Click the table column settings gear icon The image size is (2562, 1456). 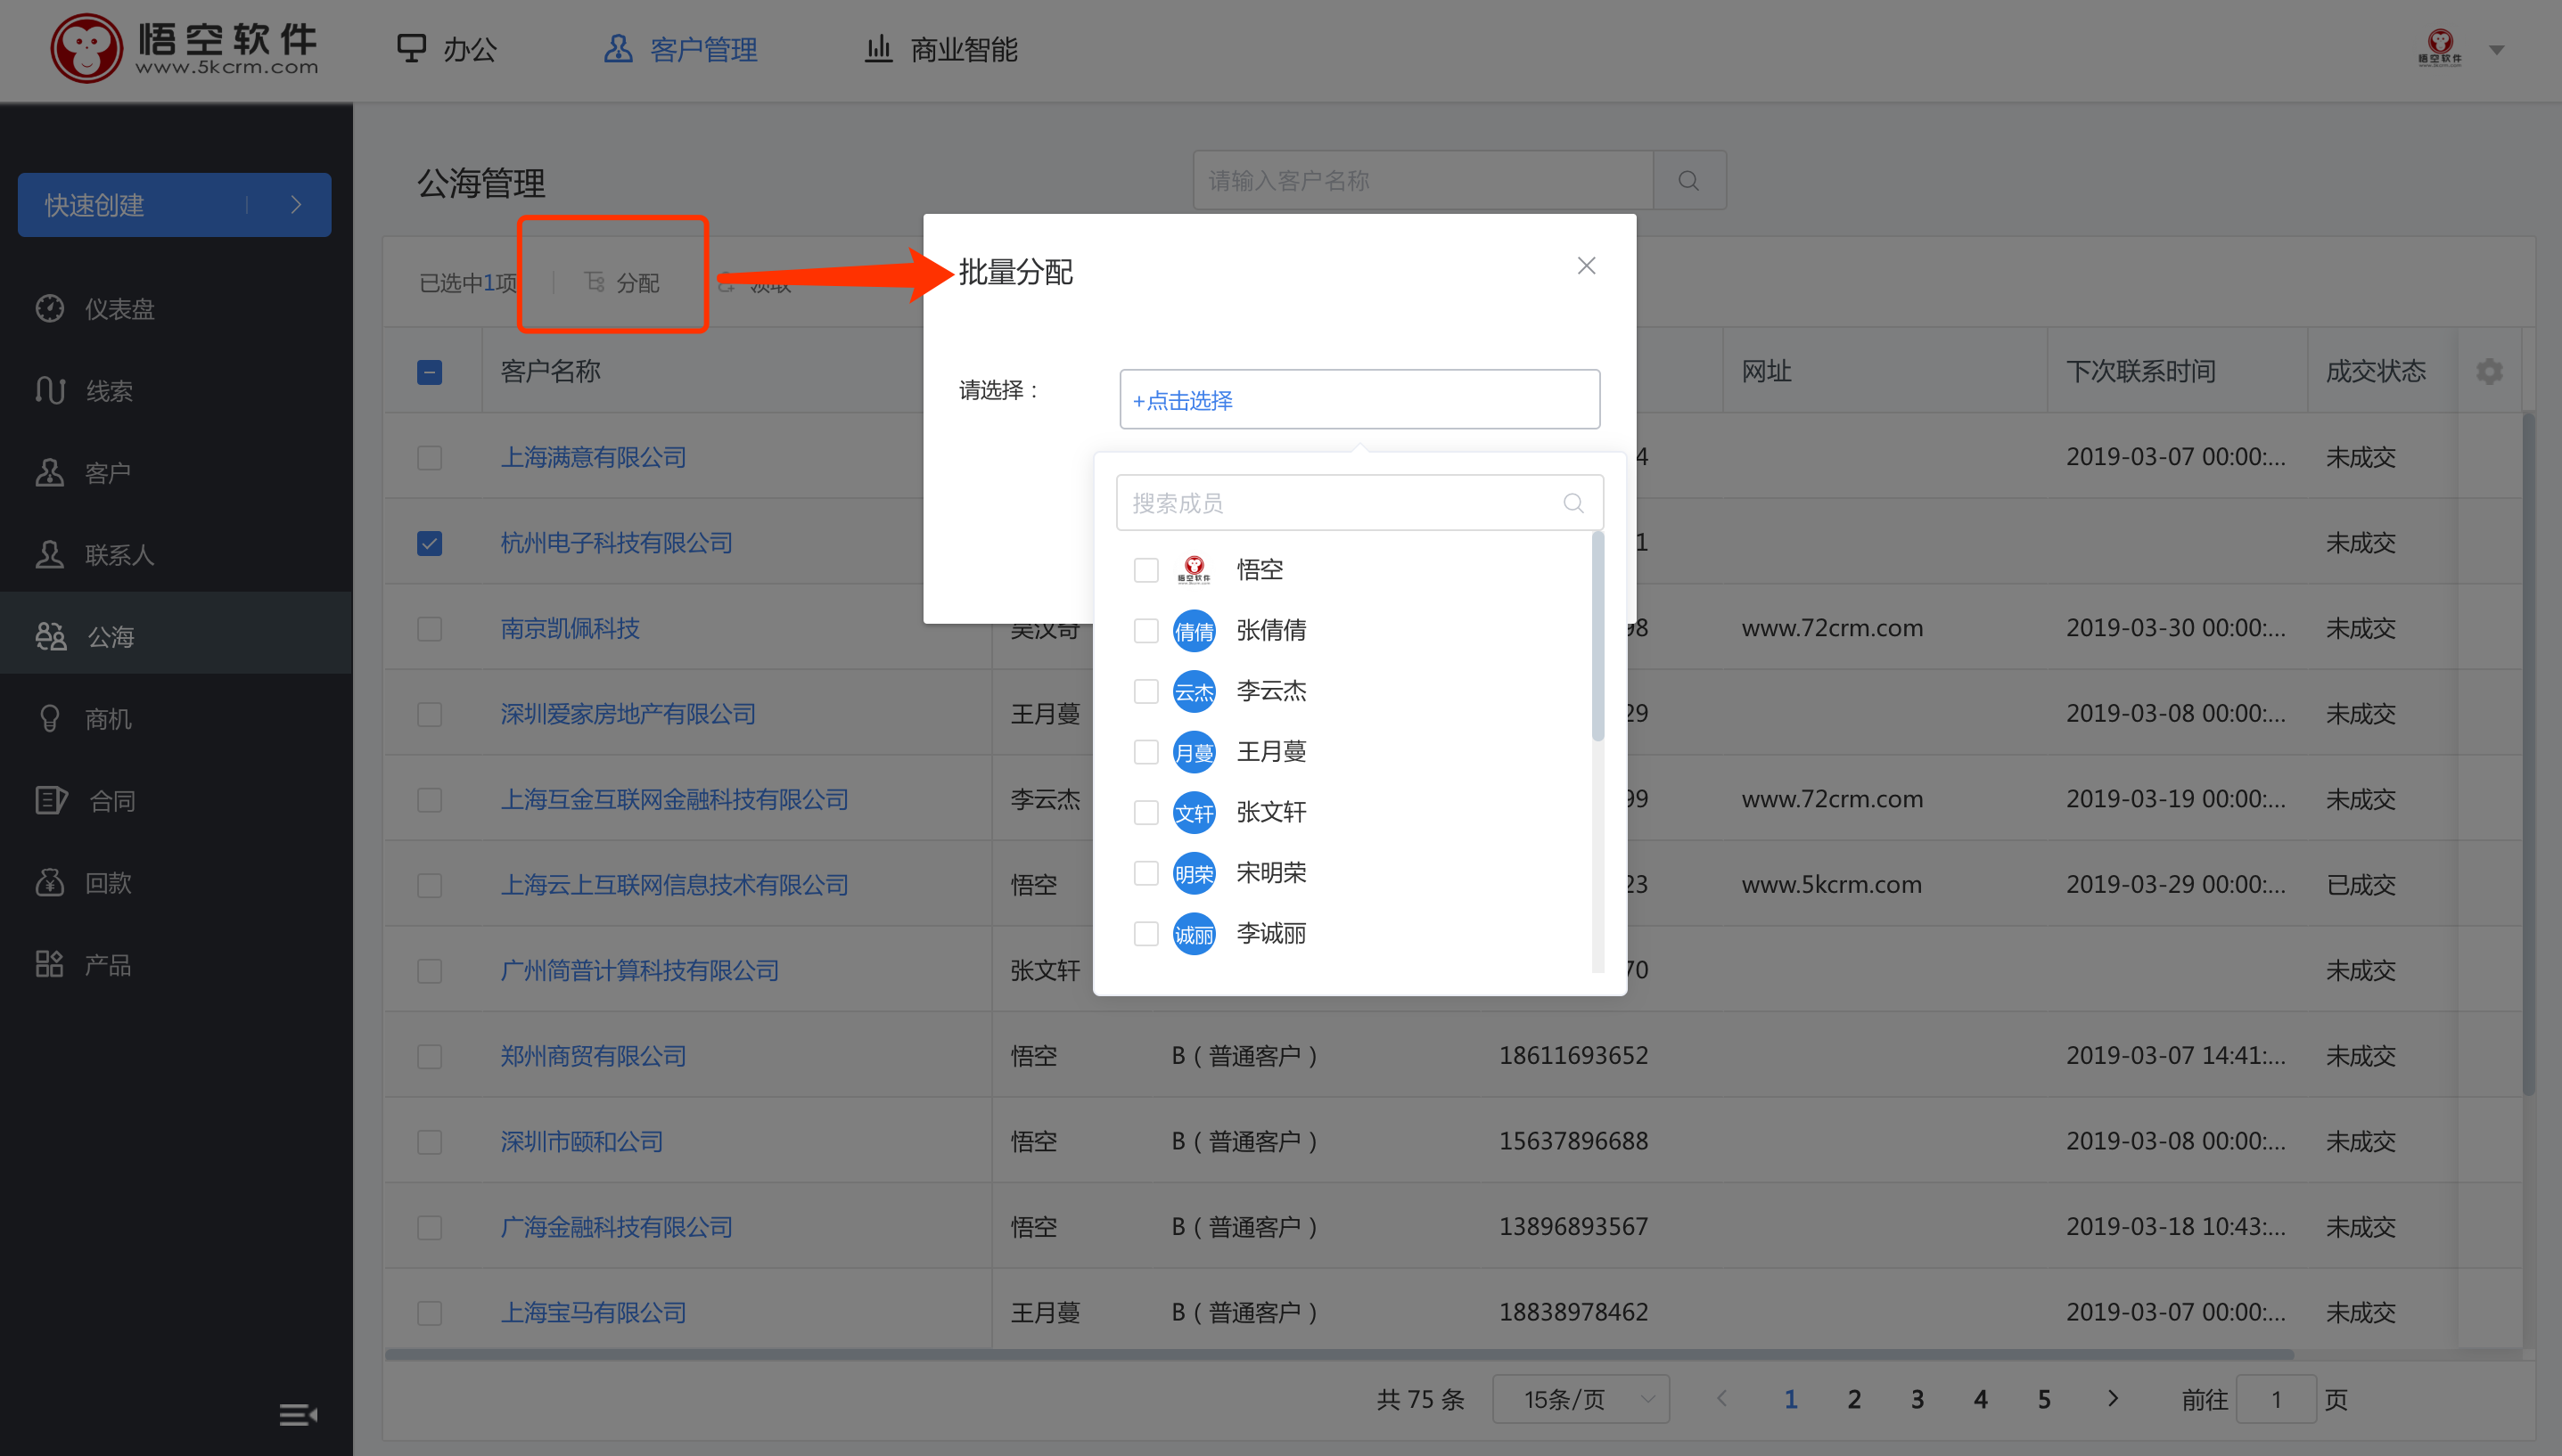pos(2489,372)
